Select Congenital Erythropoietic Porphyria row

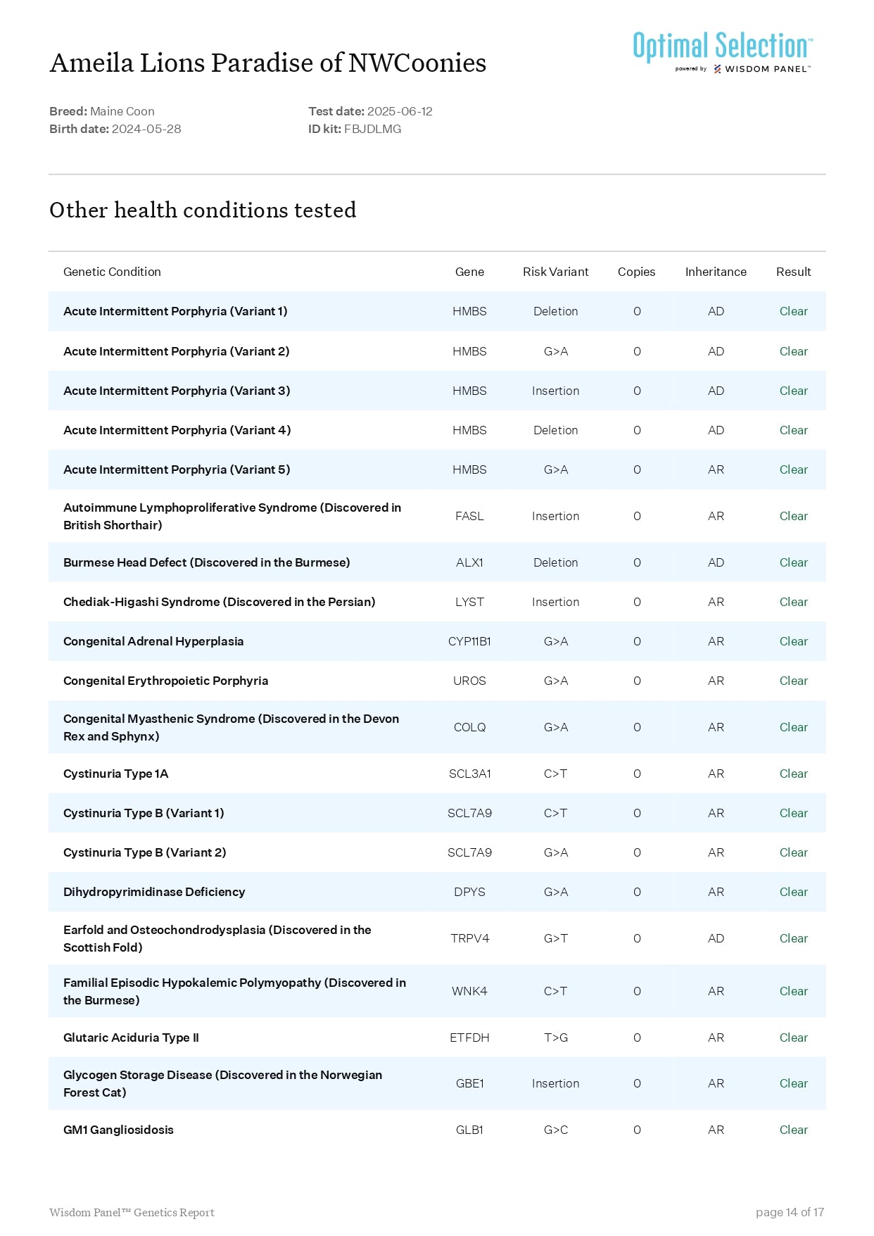tap(165, 681)
